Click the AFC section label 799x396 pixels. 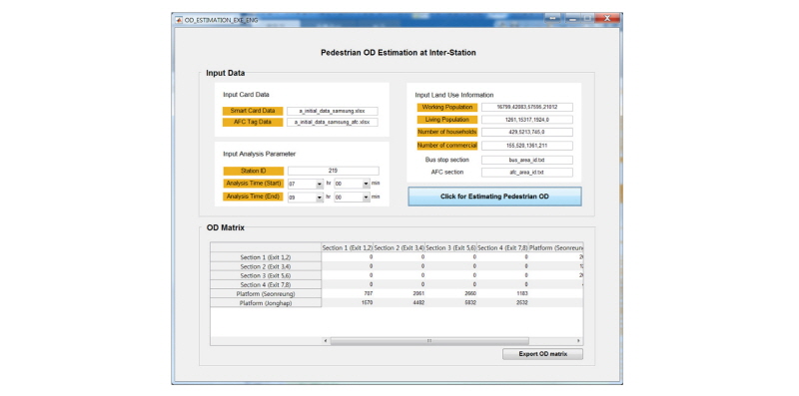[x=446, y=172]
